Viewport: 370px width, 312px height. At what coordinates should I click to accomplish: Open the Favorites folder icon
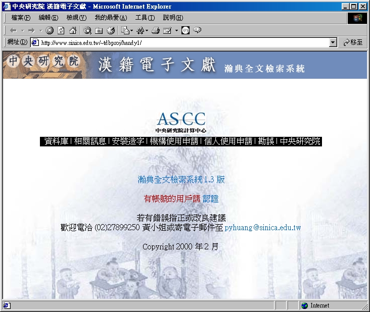pyautogui.click(x=99, y=30)
